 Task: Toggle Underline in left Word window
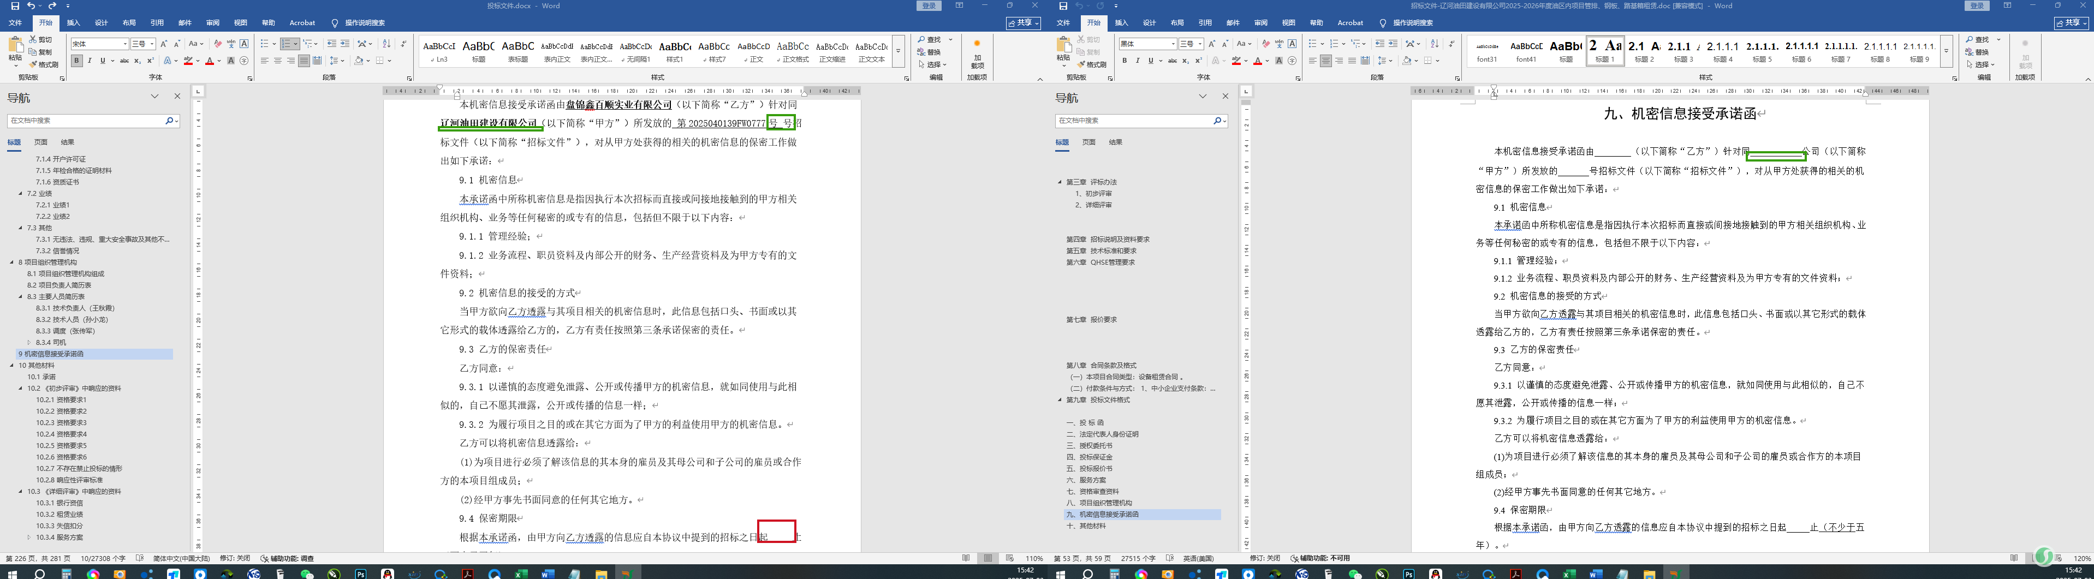(x=103, y=60)
